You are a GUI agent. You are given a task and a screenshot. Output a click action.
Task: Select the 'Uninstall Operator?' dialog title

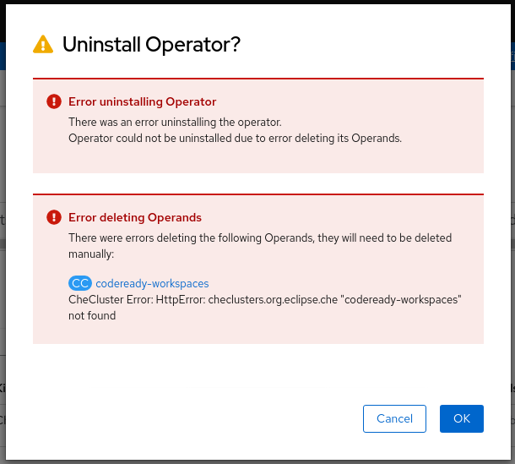[151, 45]
